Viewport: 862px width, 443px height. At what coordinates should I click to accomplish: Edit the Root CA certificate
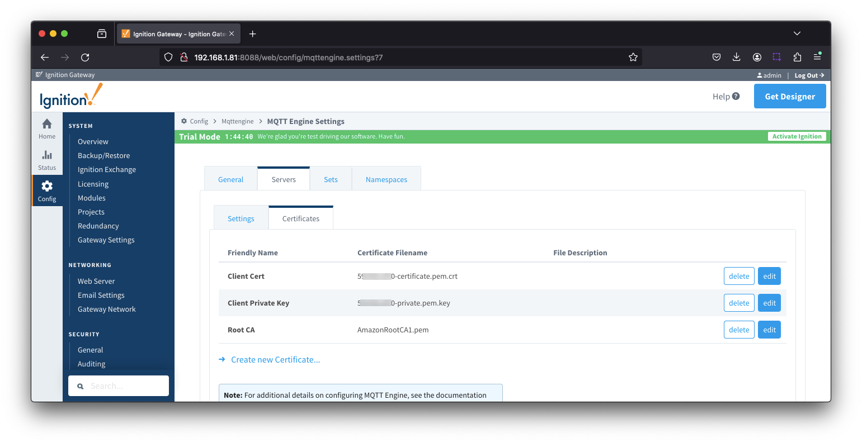pyautogui.click(x=769, y=330)
